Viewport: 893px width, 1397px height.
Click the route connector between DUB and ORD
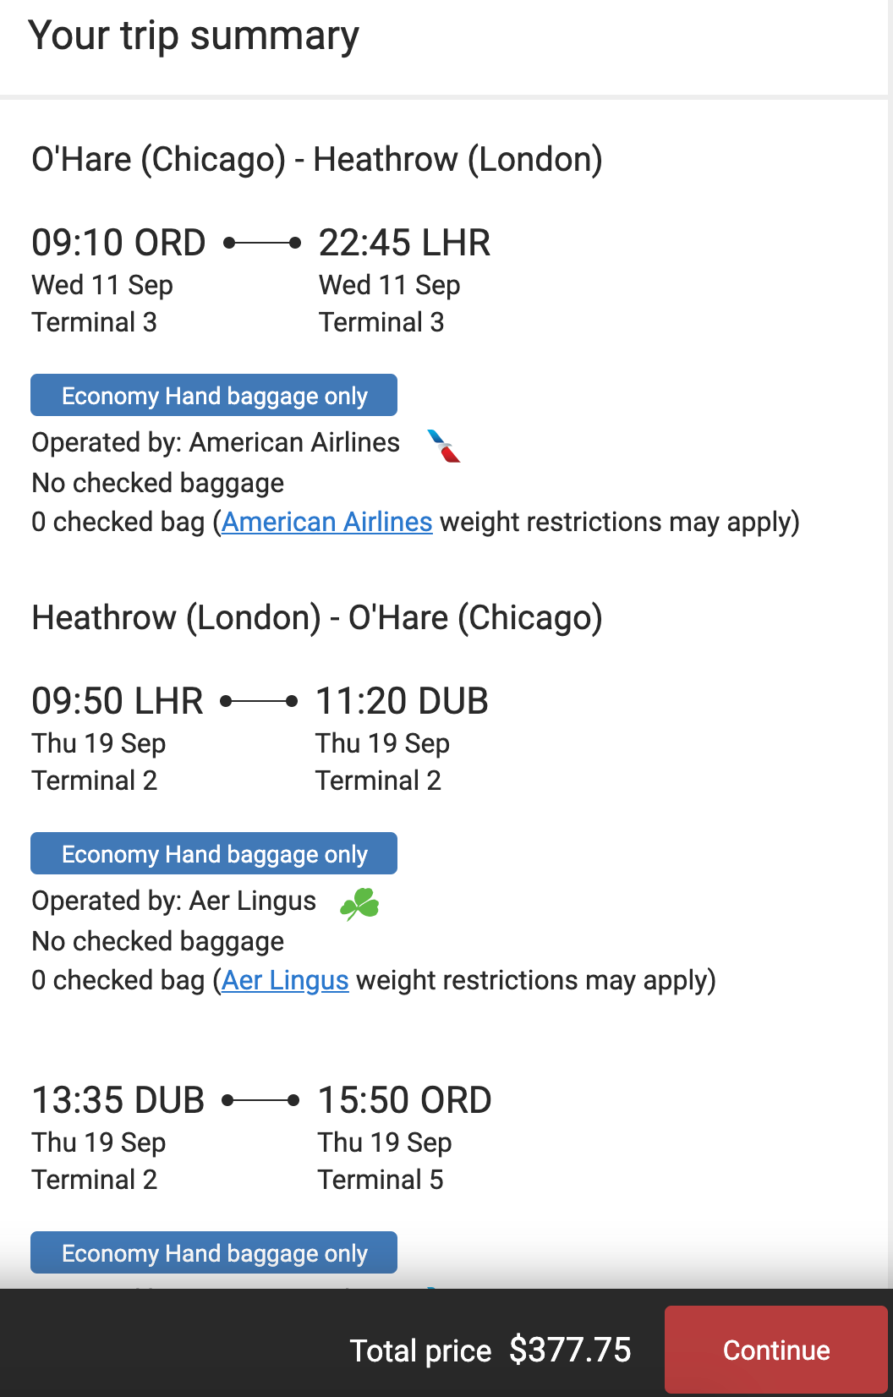point(260,1101)
